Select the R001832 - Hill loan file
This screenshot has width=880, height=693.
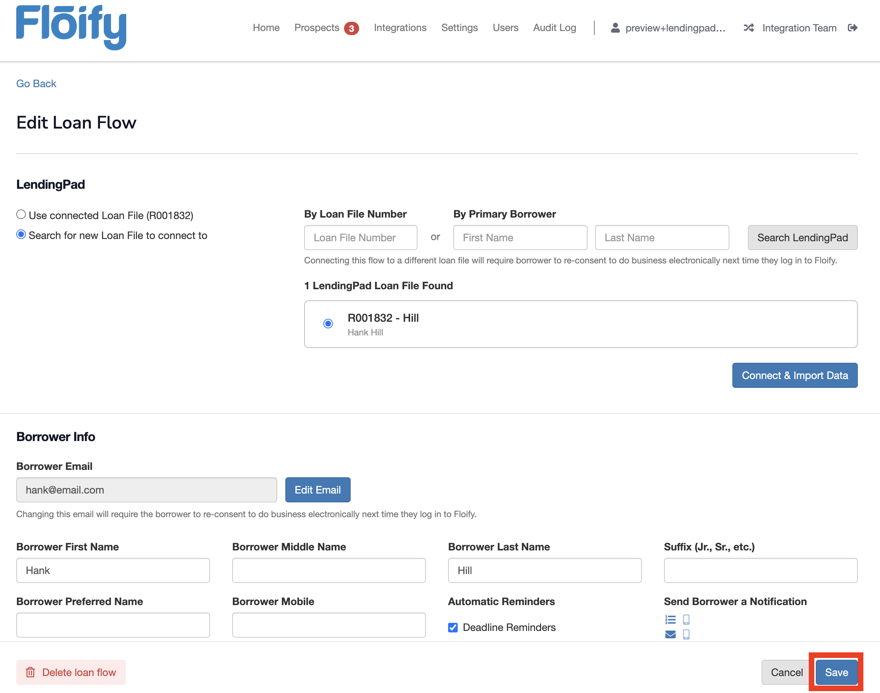328,323
